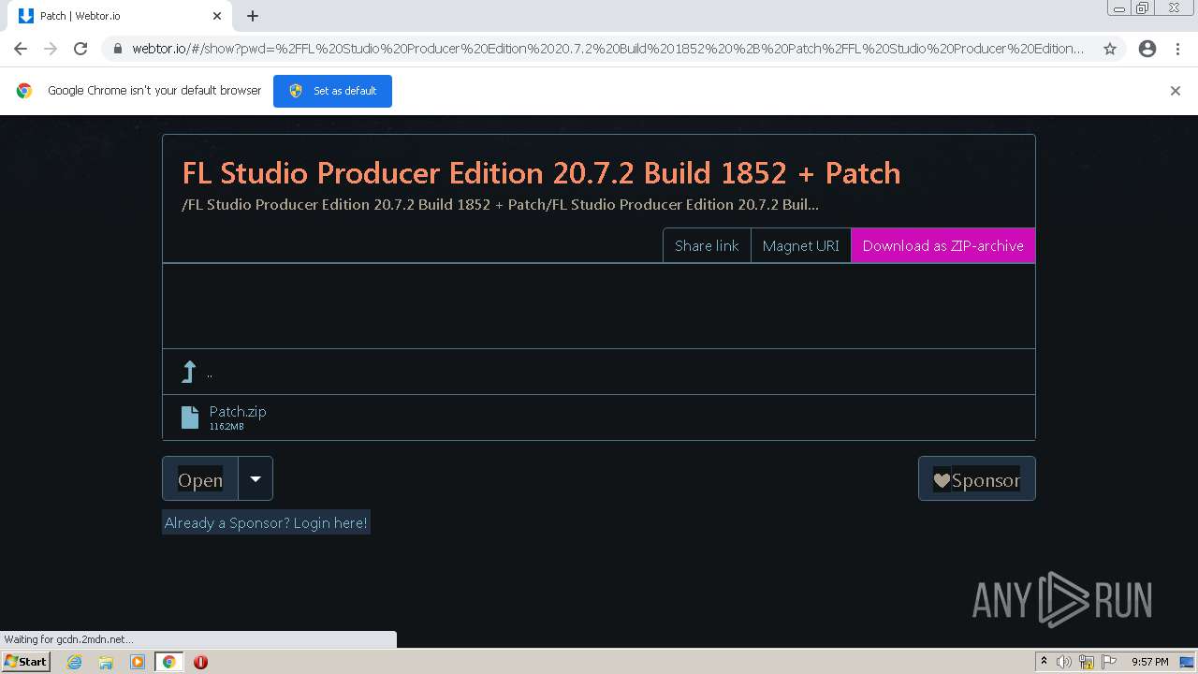The image size is (1198, 674).
Task: Go up to parent directory arrow
Action: pos(189,372)
